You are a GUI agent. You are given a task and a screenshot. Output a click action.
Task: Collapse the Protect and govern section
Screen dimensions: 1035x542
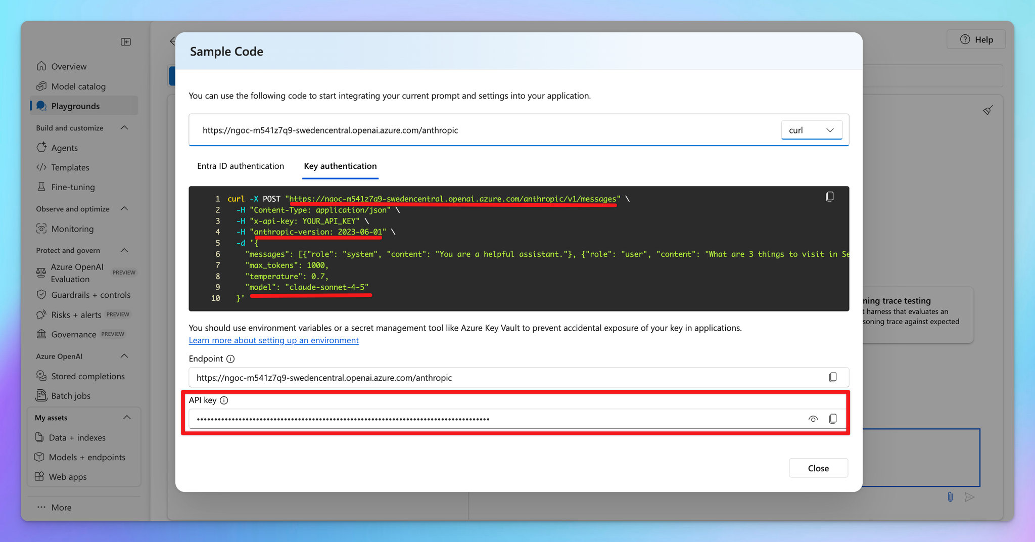[x=124, y=250]
